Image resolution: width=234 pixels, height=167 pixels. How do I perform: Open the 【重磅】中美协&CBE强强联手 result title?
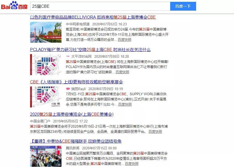[x=76, y=141]
